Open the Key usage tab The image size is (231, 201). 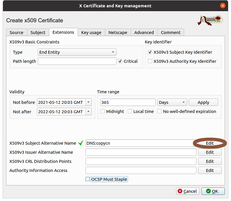tap(91, 33)
